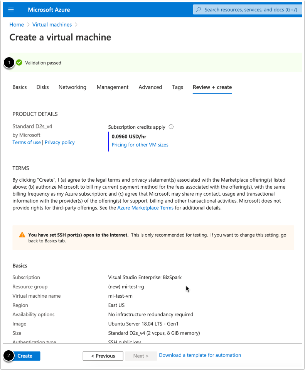This screenshot has height=370, width=305.
Task: Open the Networking tab
Action: click(72, 87)
